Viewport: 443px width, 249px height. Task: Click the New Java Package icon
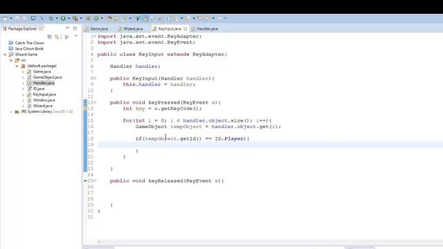[89, 19]
